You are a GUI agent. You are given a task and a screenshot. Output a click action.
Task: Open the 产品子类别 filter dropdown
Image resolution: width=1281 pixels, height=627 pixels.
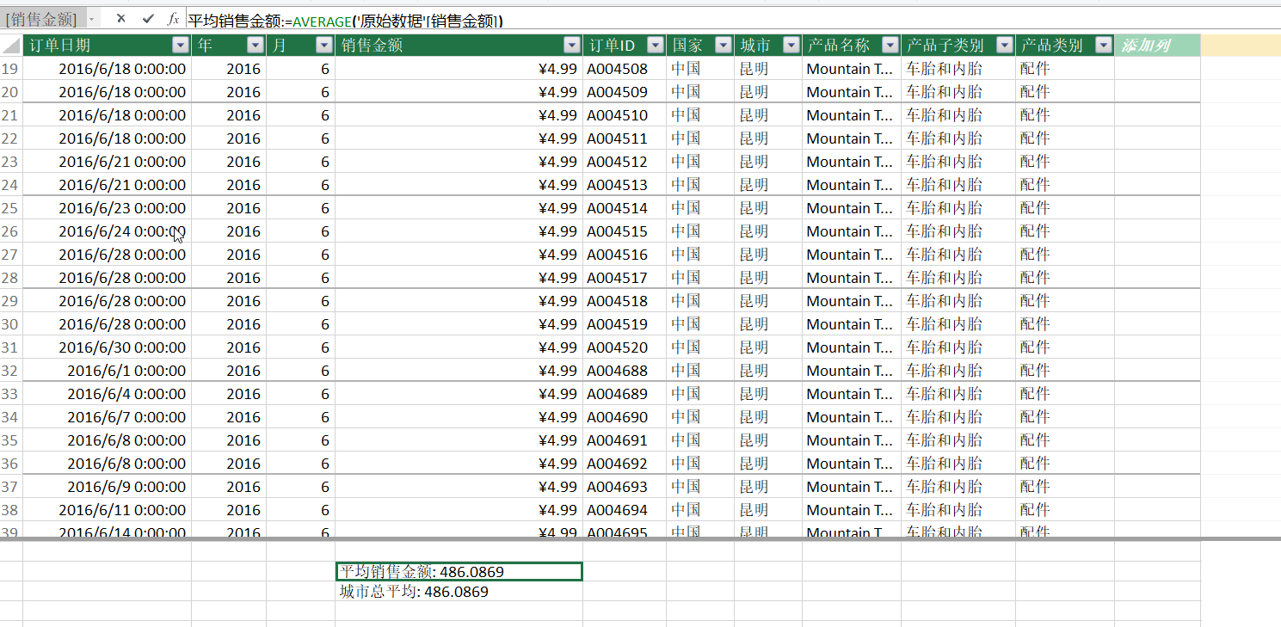click(1003, 45)
